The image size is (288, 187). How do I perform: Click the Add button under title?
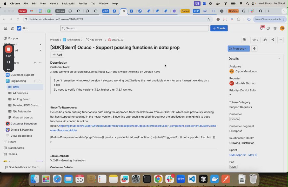(57, 55)
